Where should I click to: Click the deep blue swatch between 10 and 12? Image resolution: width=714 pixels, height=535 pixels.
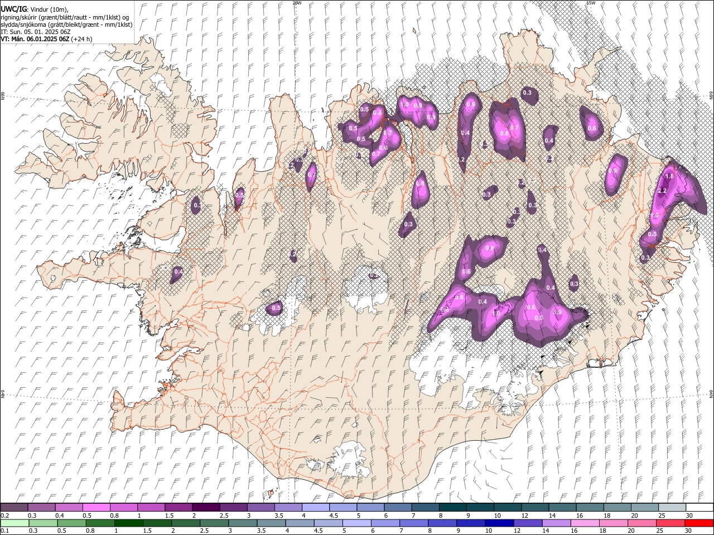click(x=499, y=523)
